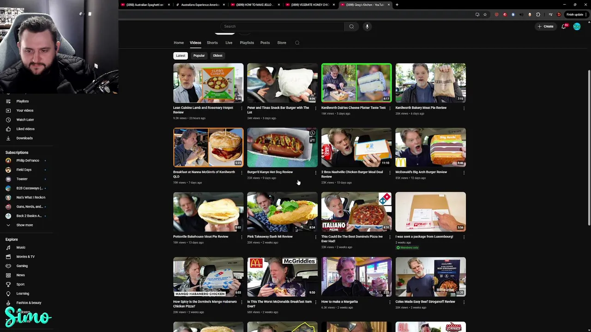Open McDonald's Big Arch Burger Review title

421,172
